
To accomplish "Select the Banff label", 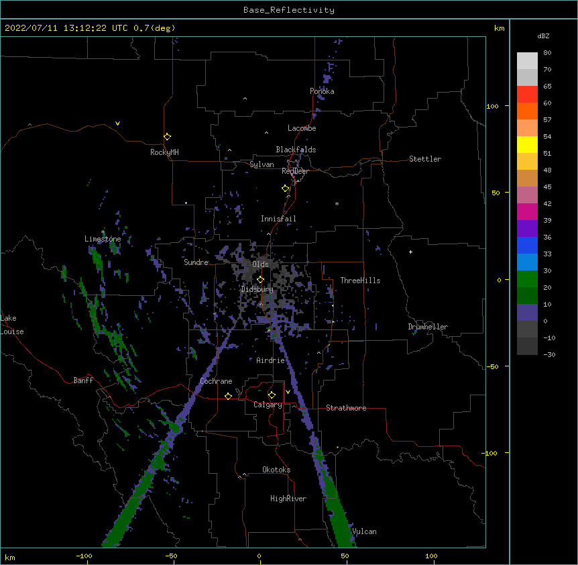I will 83,380.
